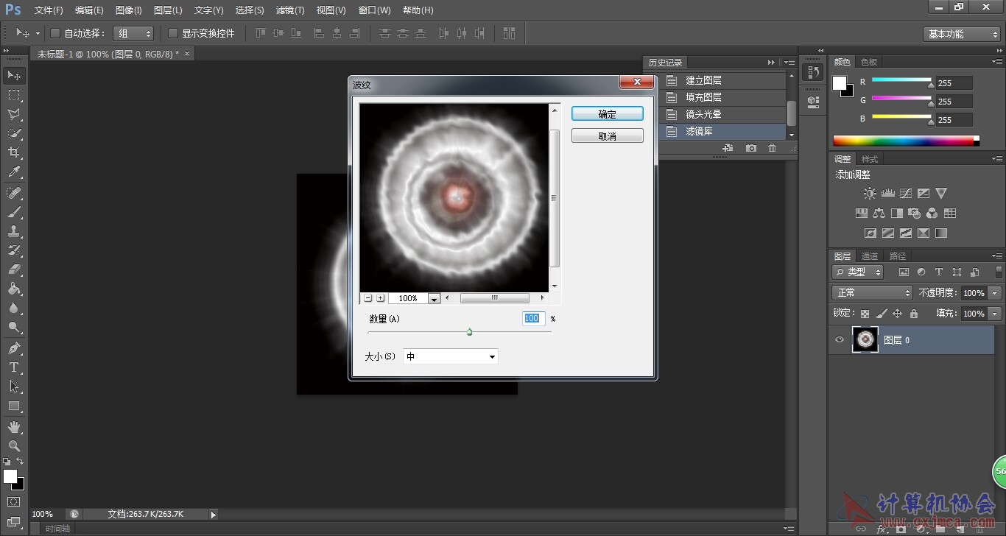Create new snapshot in History panel
Image resolution: width=1006 pixels, height=536 pixels.
(750, 148)
